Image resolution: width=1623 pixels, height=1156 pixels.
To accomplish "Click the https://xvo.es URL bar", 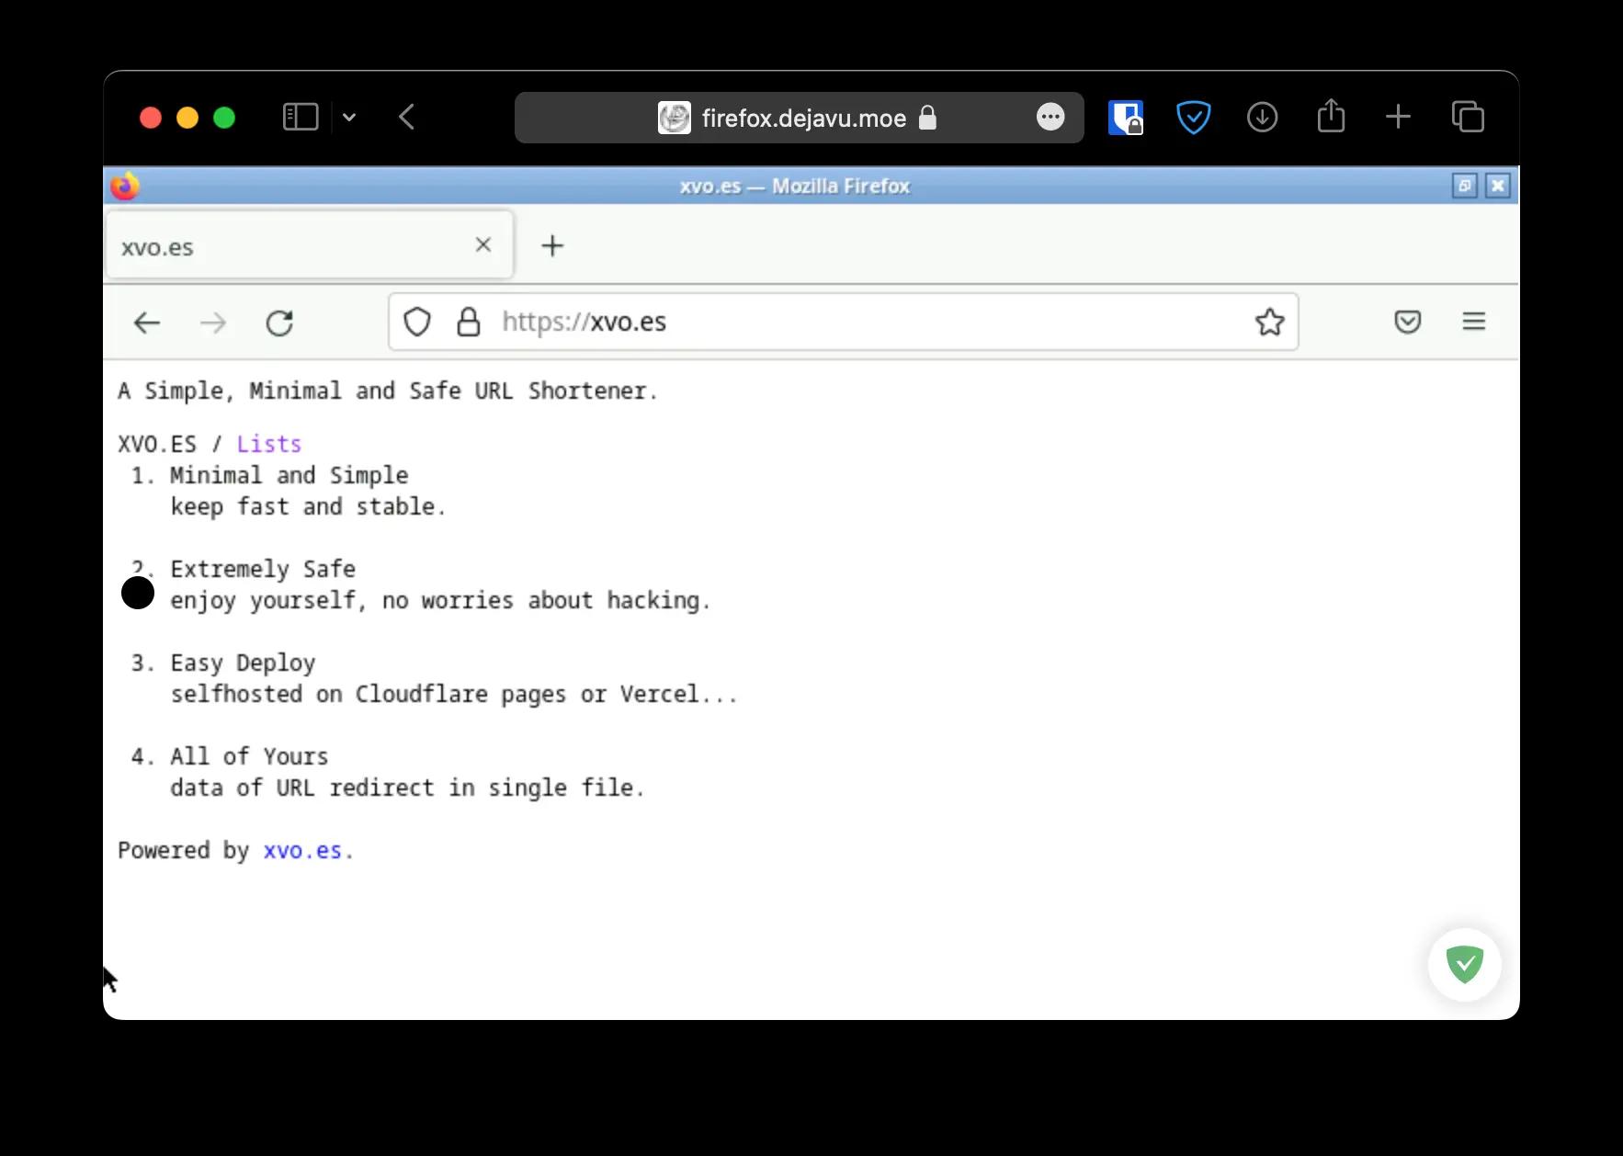I will pos(843,322).
